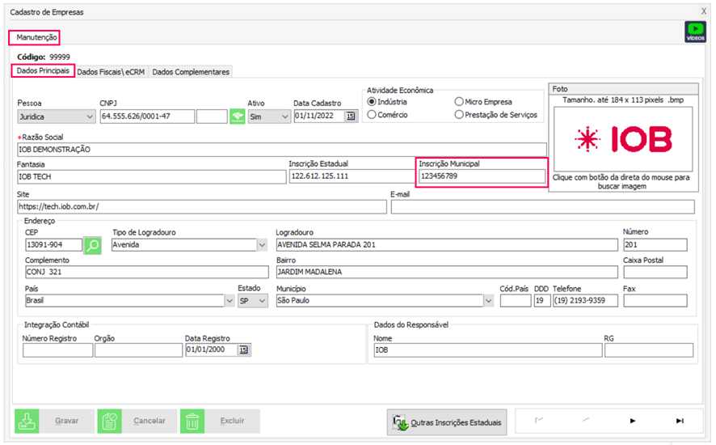The height and width of the screenshot is (445, 716).
Task: Click the CEP search magnifier icon
Action: tap(93, 245)
